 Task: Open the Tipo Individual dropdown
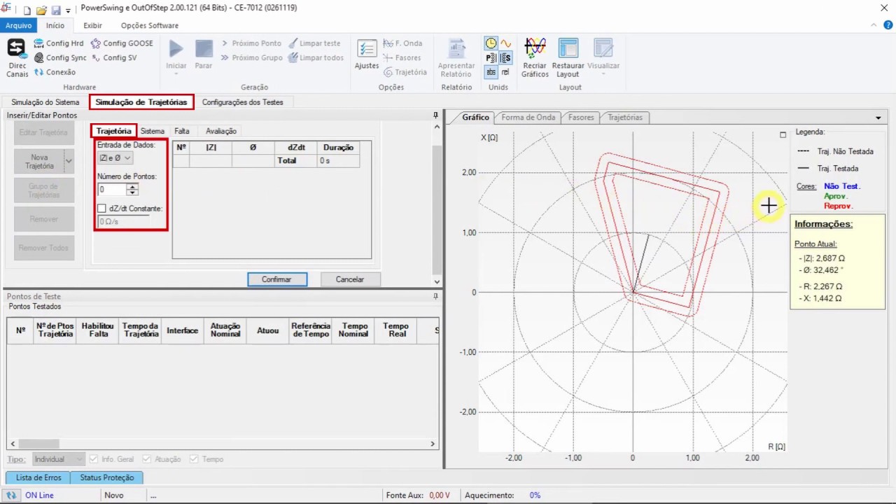pyautogui.click(x=59, y=459)
